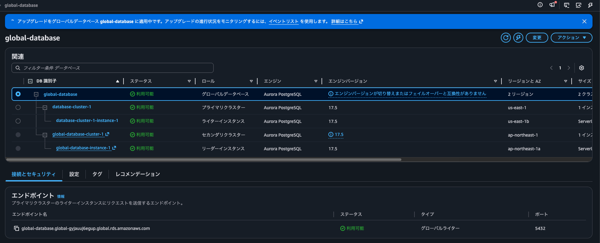Switch to the タグ tab

(x=97, y=174)
